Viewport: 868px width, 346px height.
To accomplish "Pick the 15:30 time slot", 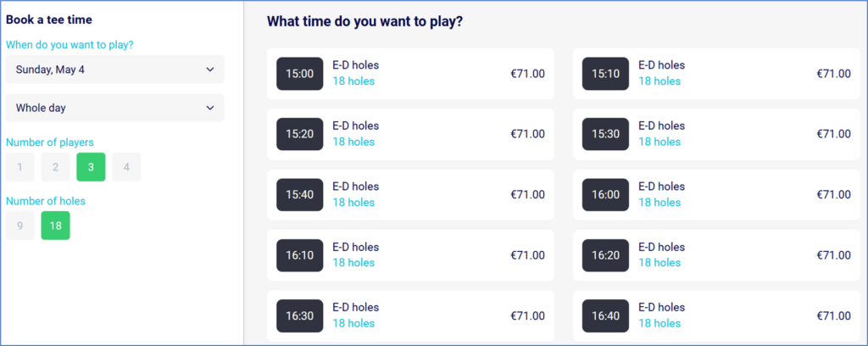I will [605, 134].
